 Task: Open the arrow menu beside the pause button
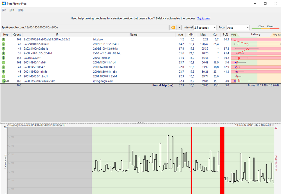[x=179, y=27]
